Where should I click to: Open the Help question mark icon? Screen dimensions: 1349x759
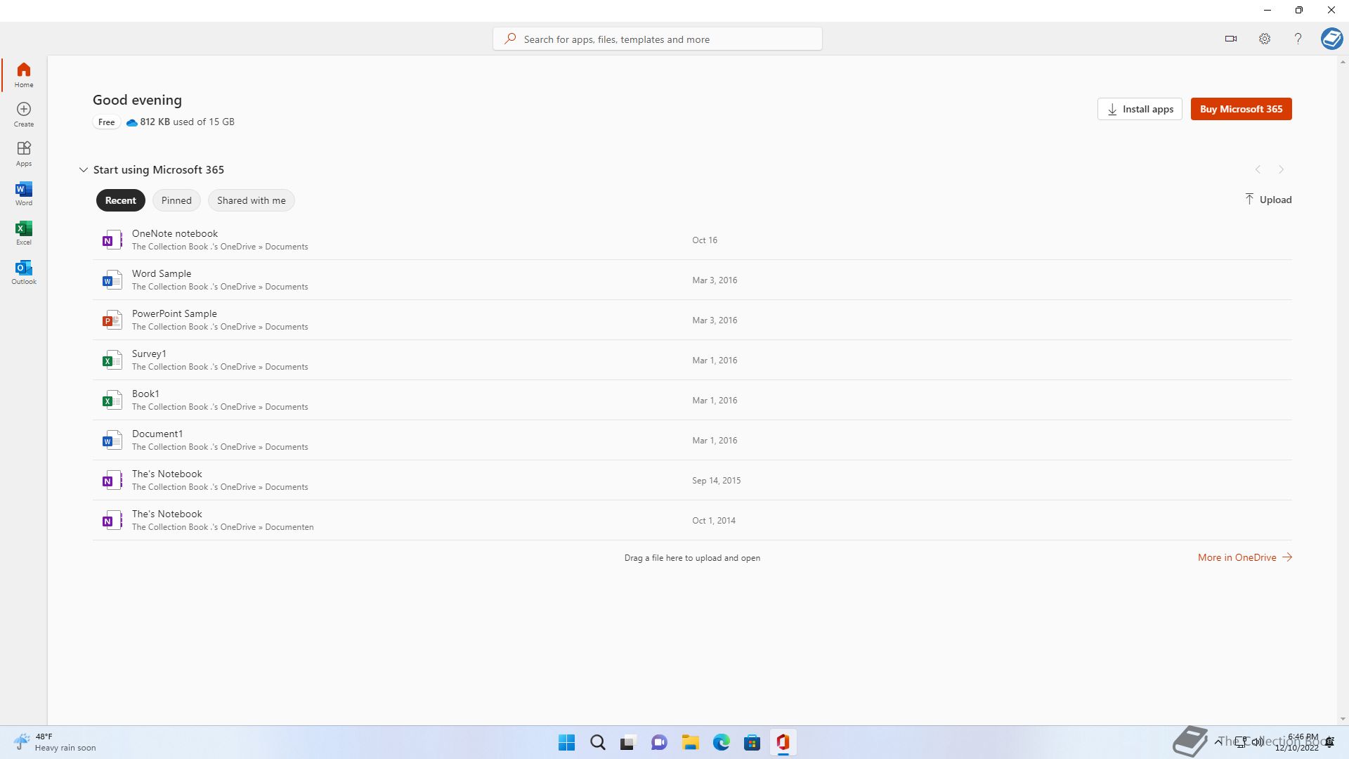click(x=1298, y=39)
